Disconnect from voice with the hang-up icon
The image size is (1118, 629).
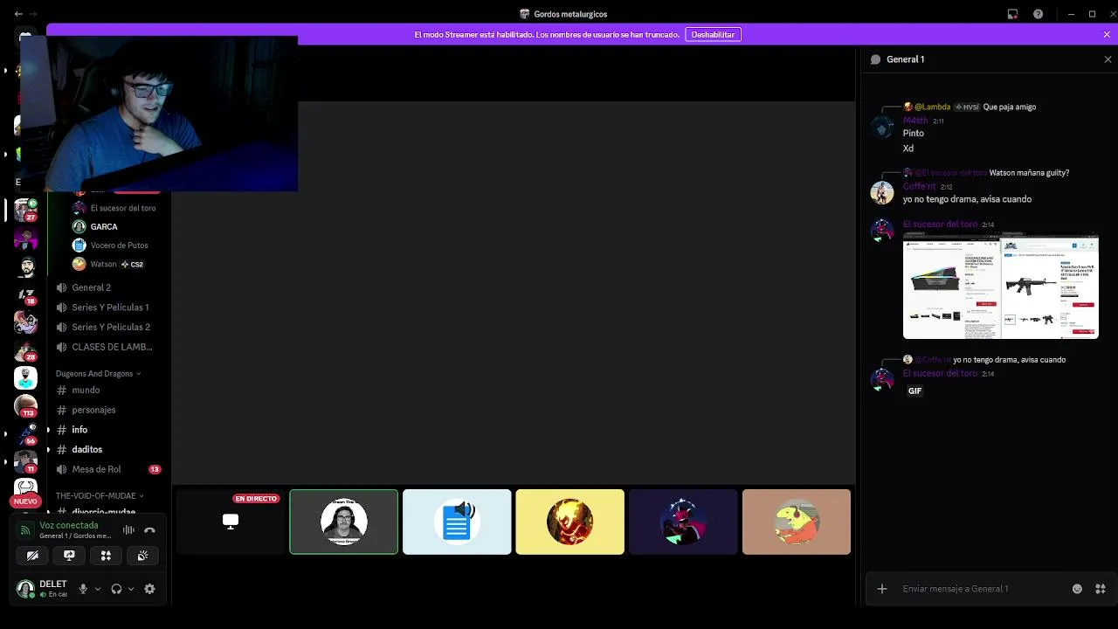pos(149,530)
